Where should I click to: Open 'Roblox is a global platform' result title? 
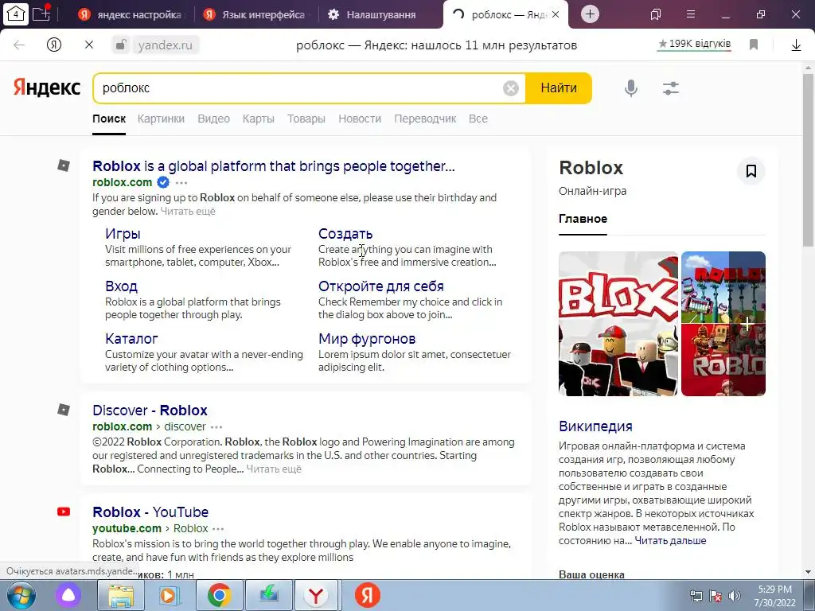274,166
